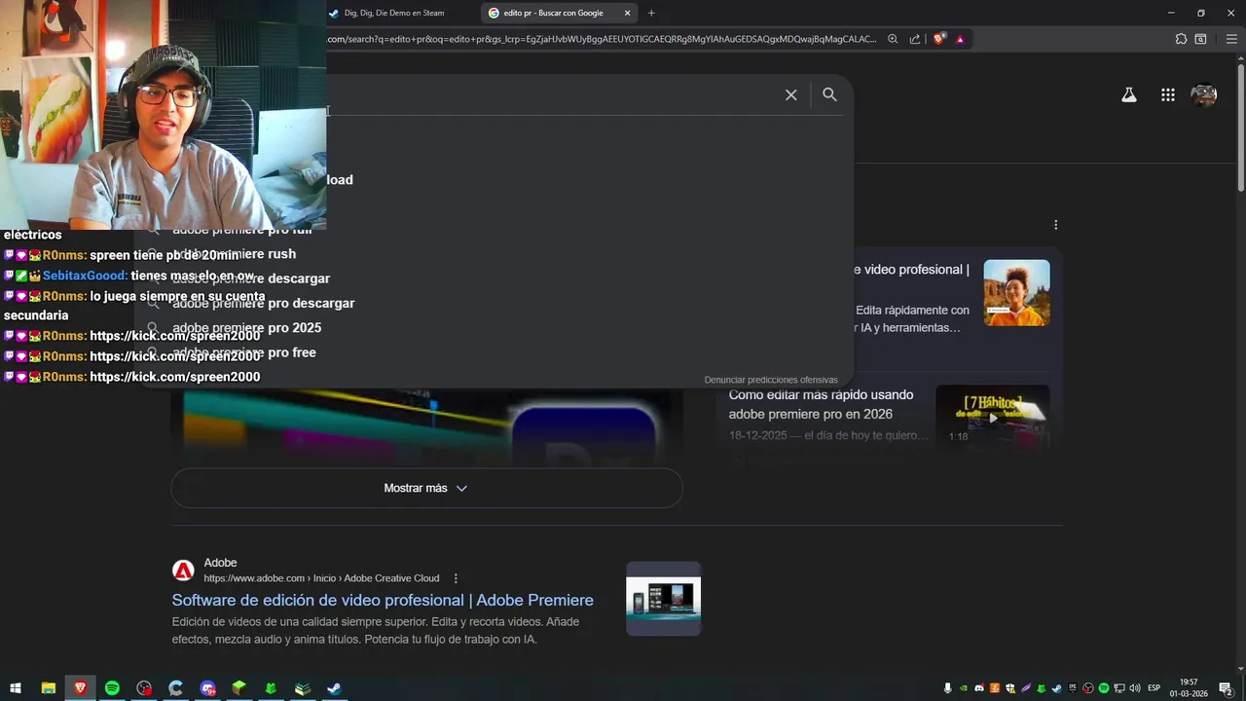Click the browser address bar URL
Image resolution: width=1246 pixels, height=701 pixels.
tap(602, 39)
